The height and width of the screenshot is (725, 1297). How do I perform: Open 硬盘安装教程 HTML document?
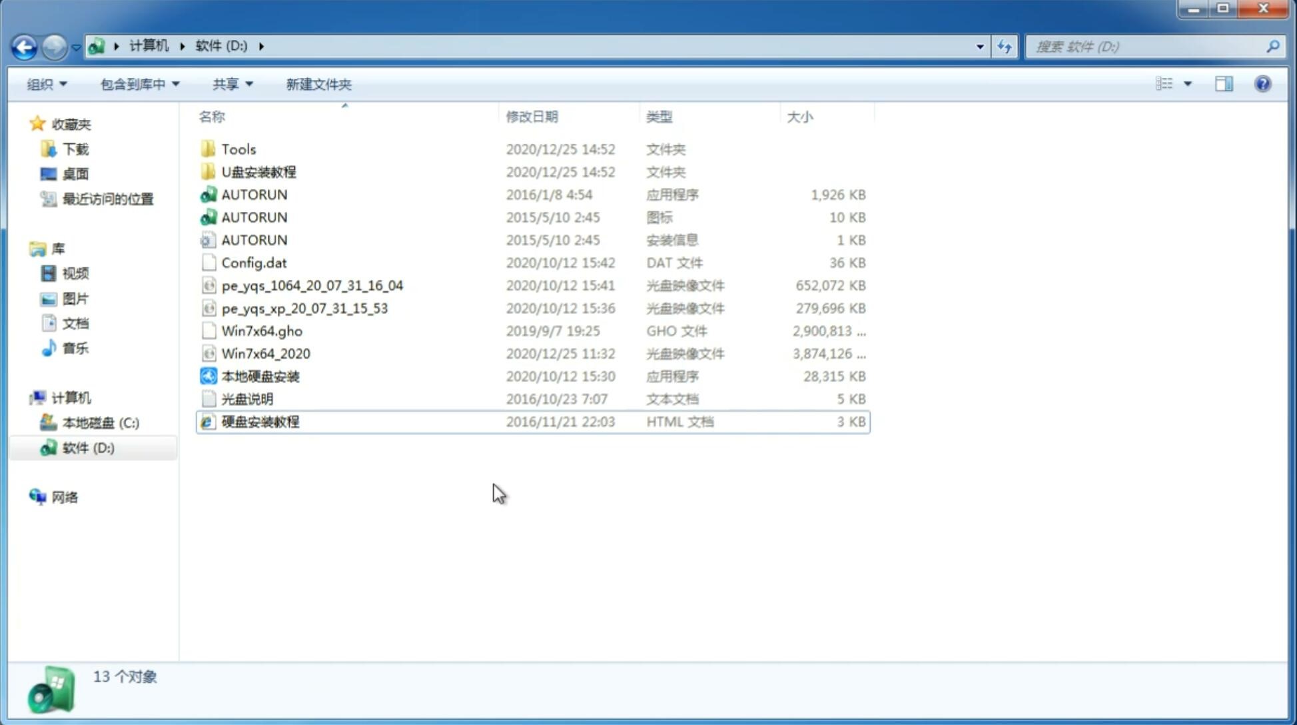pyautogui.click(x=260, y=421)
